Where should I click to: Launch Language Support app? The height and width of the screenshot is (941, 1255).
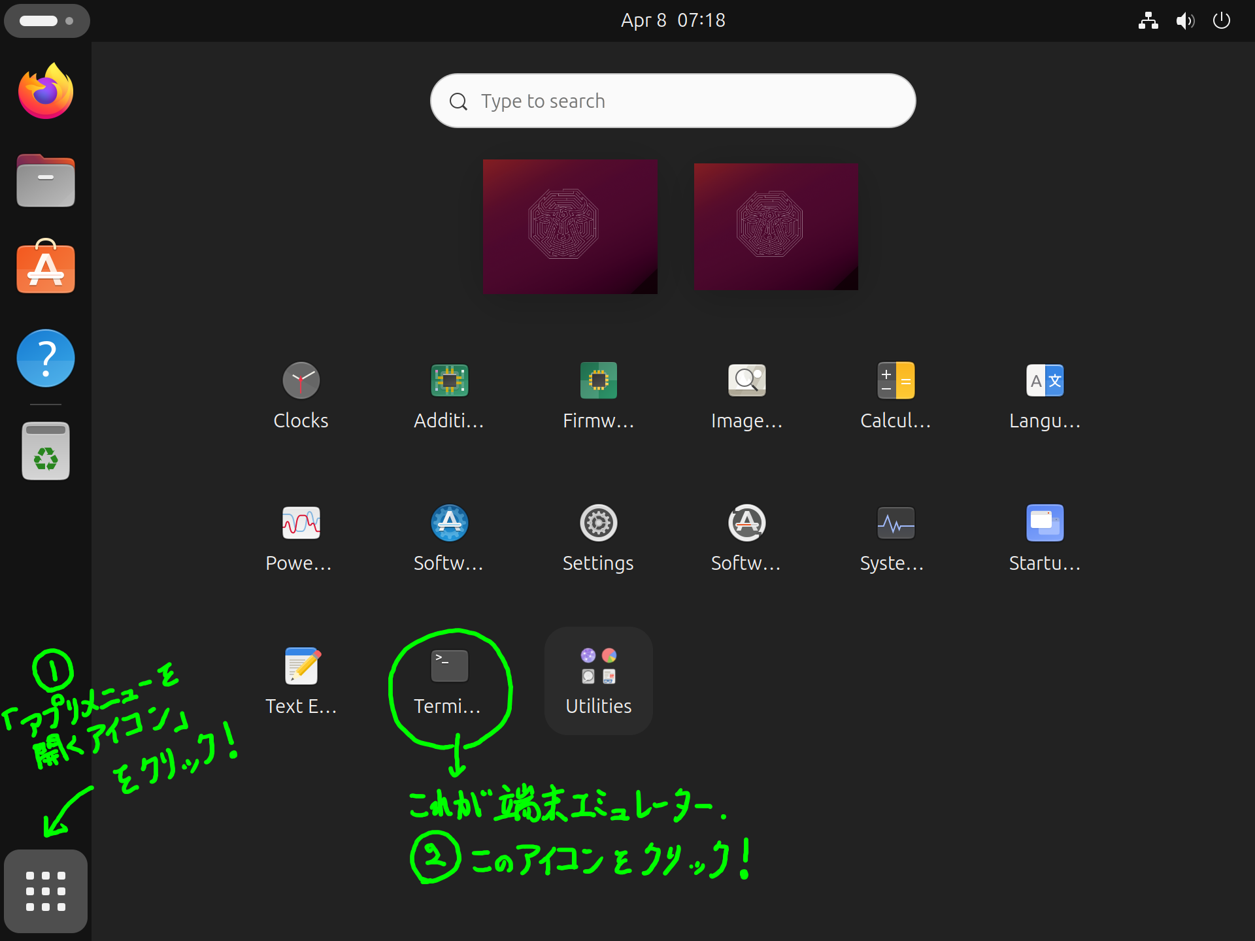pyautogui.click(x=1045, y=380)
